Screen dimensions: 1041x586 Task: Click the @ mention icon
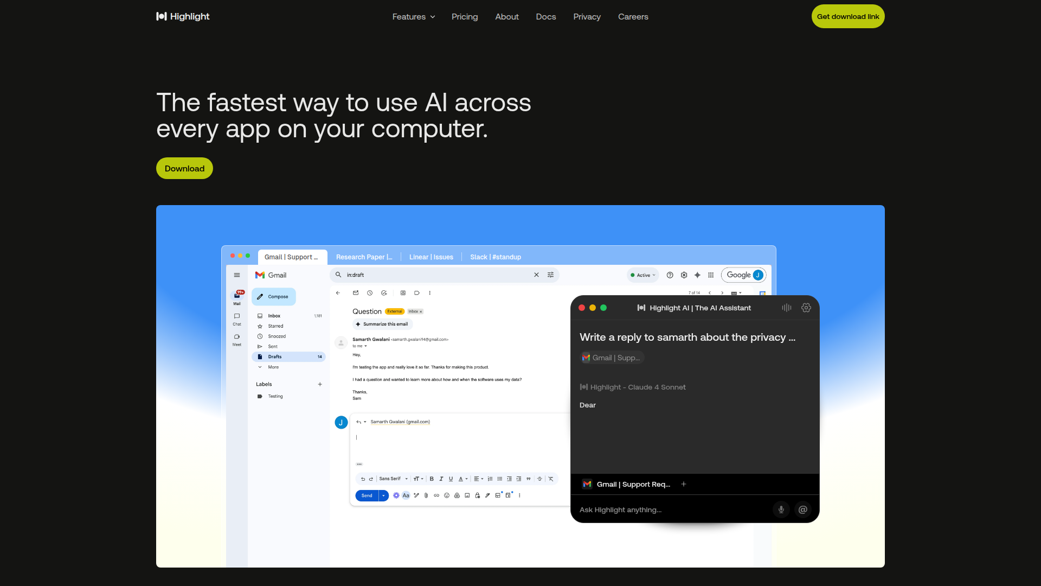(802, 509)
